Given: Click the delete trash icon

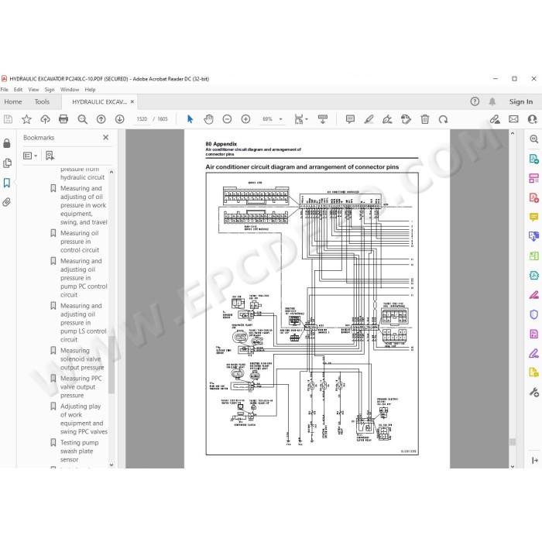Looking at the screenshot, I should (x=425, y=119).
